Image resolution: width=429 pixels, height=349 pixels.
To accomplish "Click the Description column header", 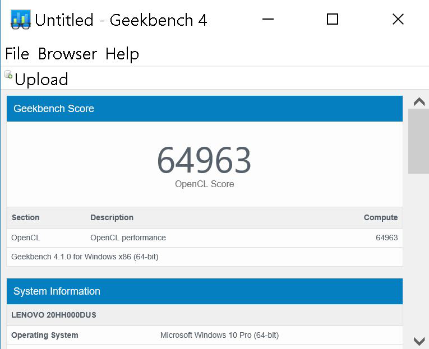I will tap(112, 217).
